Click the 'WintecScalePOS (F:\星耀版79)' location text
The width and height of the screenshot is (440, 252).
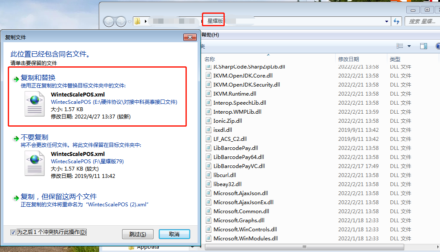(x=87, y=162)
